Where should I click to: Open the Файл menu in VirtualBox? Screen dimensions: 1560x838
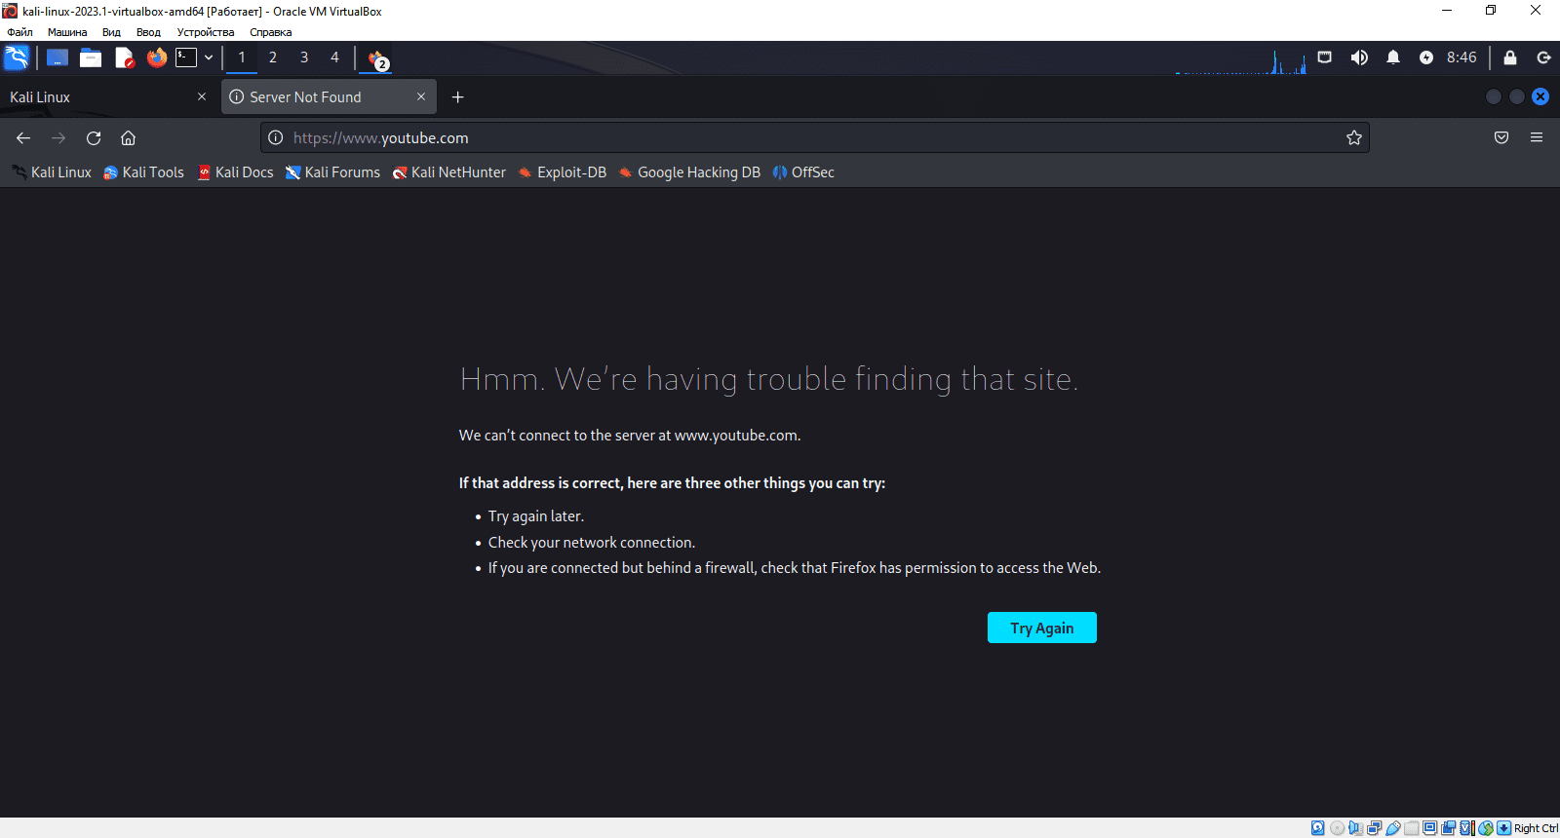[x=19, y=32]
